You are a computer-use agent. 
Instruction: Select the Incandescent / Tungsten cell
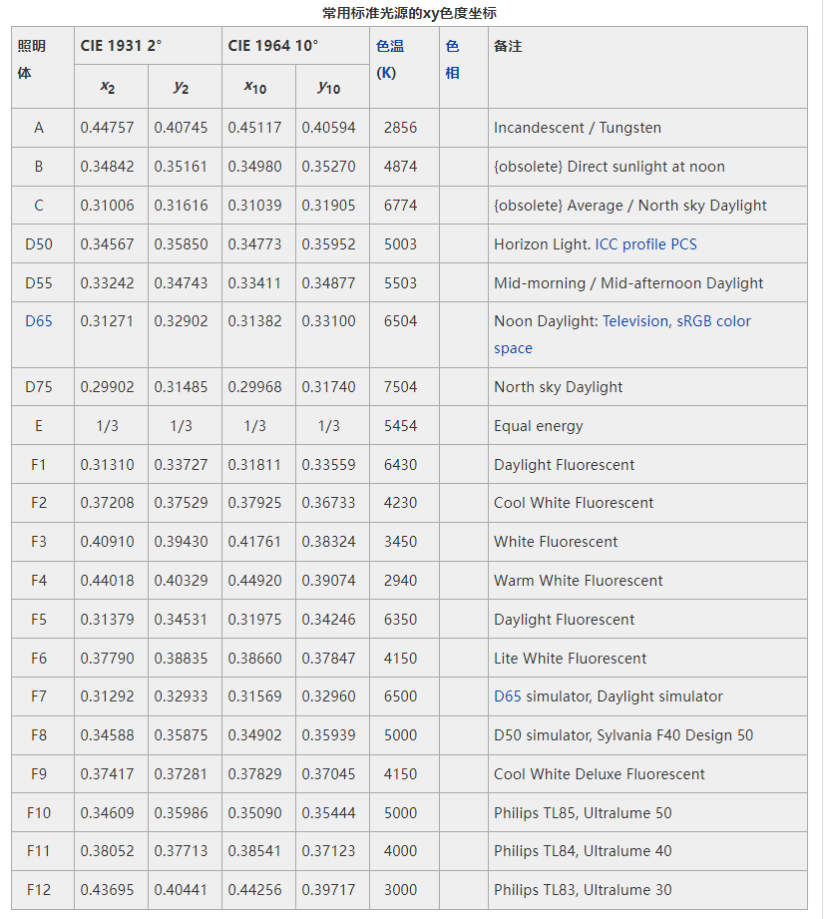(x=577, y=128)
